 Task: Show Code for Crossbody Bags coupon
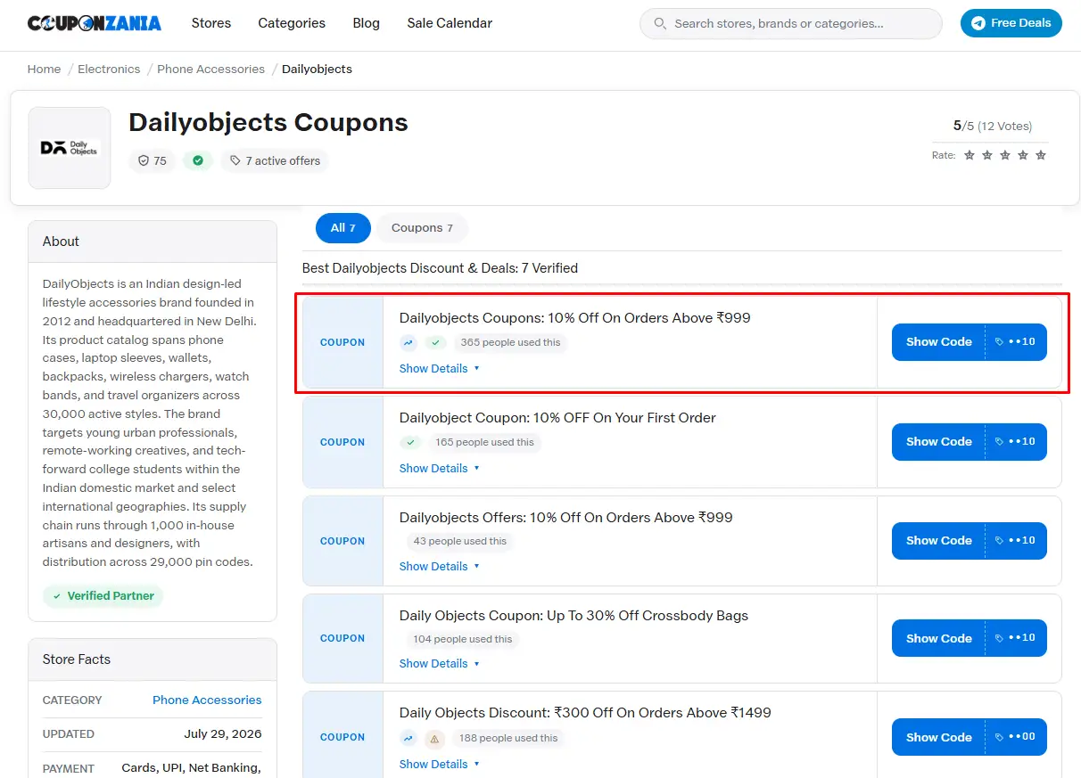(970, 638)
